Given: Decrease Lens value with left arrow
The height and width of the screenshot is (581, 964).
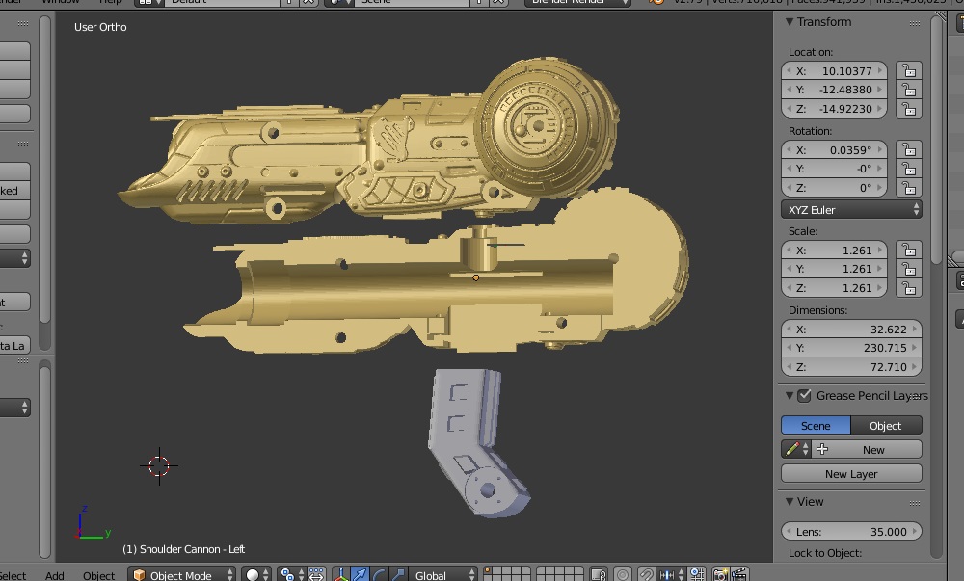Looking at the screenshot, I should pyautogui.click(x=789, y=531).
